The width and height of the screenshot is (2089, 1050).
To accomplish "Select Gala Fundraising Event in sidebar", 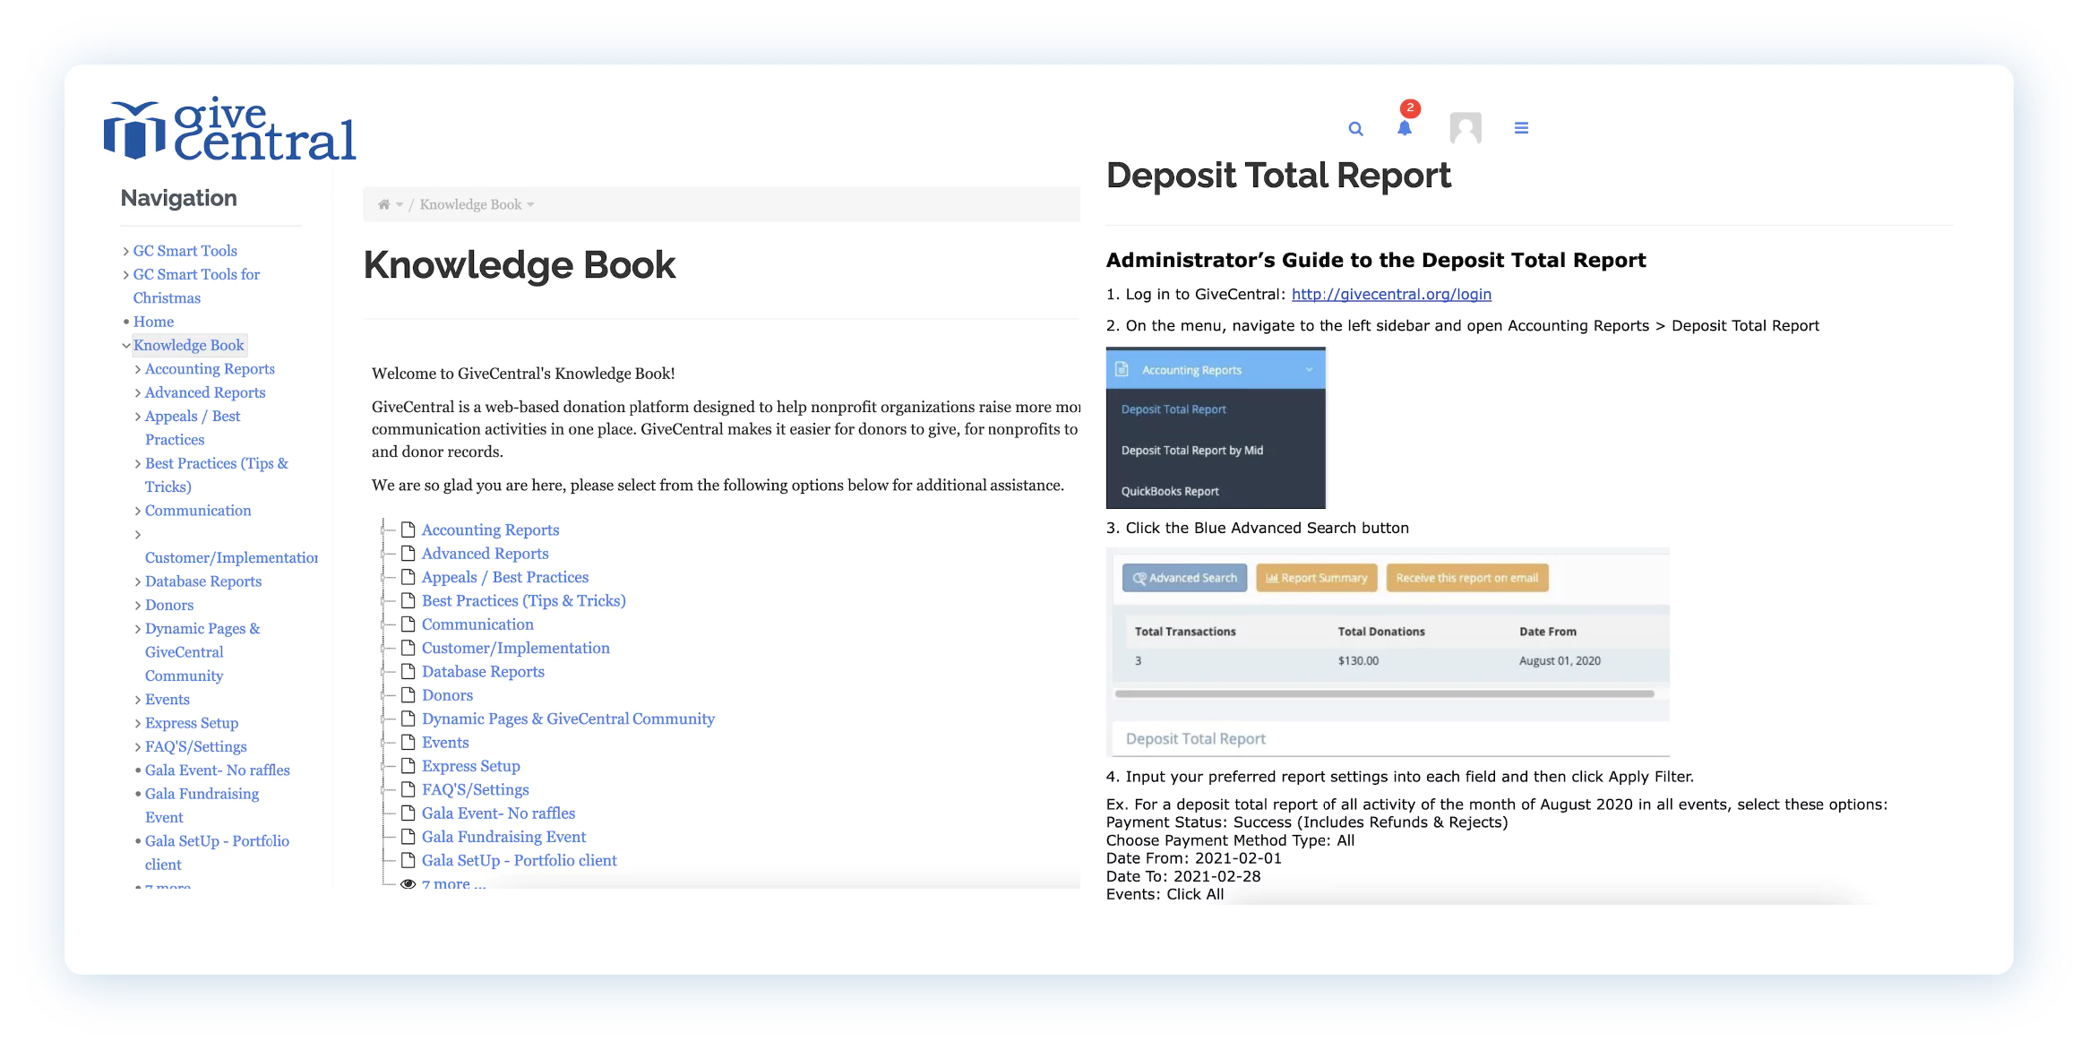I will 202,805.
